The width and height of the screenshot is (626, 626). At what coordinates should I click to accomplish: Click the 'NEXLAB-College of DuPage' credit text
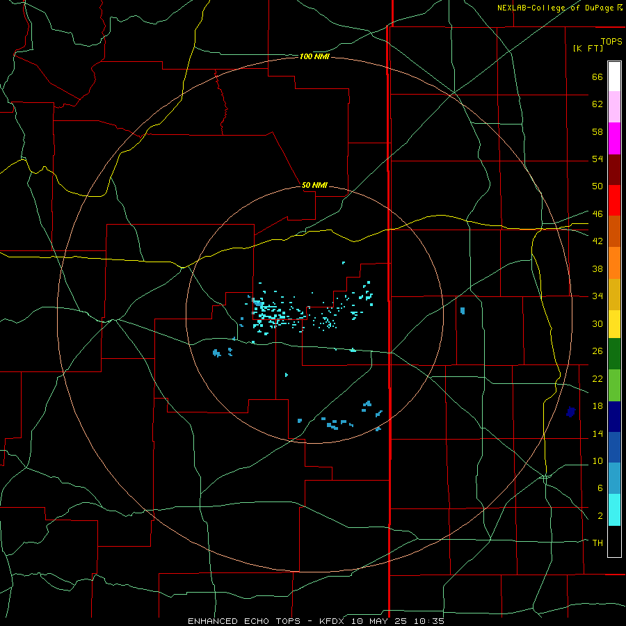coord(556,8)
